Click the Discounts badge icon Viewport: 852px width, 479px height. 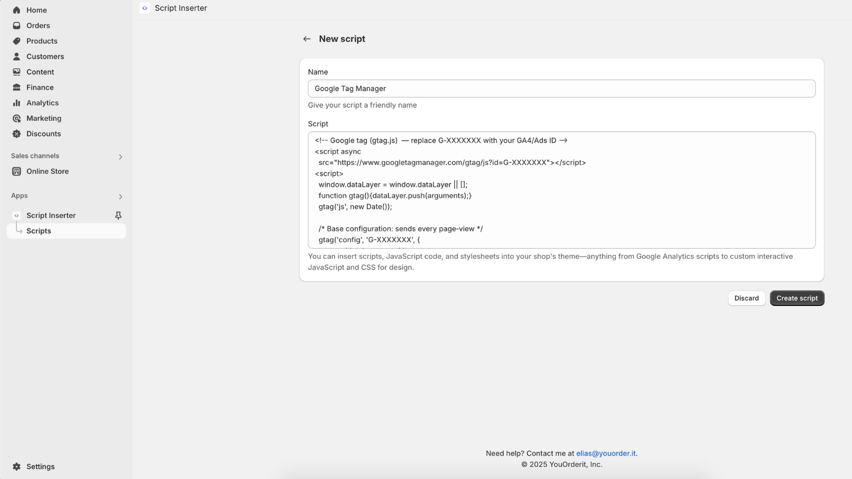(x=17, y=134)
